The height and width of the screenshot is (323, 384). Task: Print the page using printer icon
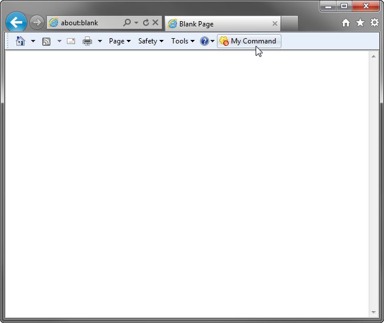point(87,41)
